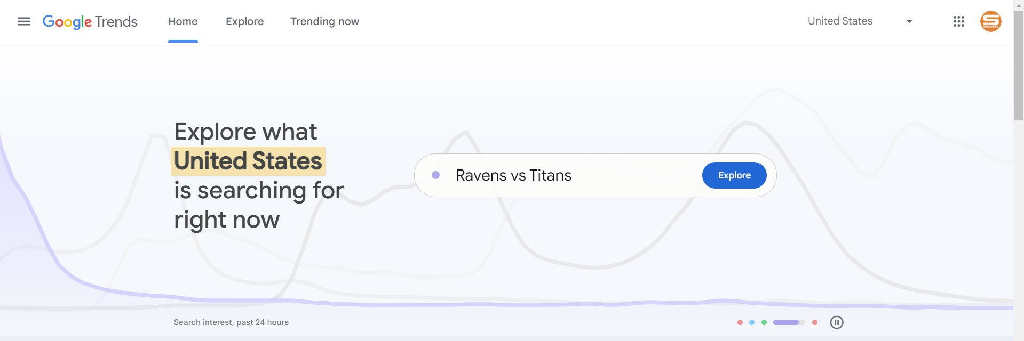This screenshot has width=1024, height=341.
Task: Open the hamburger main menu
Action: pos(24,21)
